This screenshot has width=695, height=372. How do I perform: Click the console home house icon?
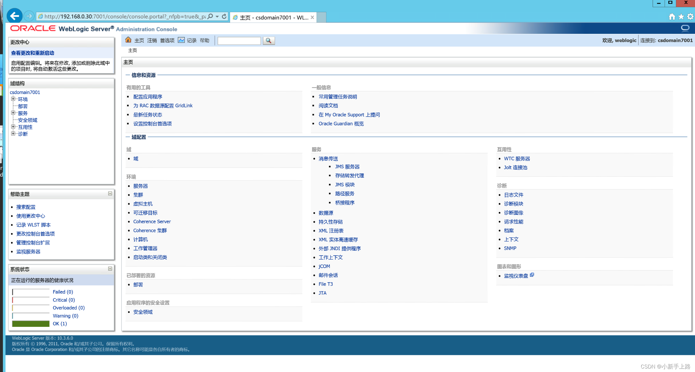128,40
